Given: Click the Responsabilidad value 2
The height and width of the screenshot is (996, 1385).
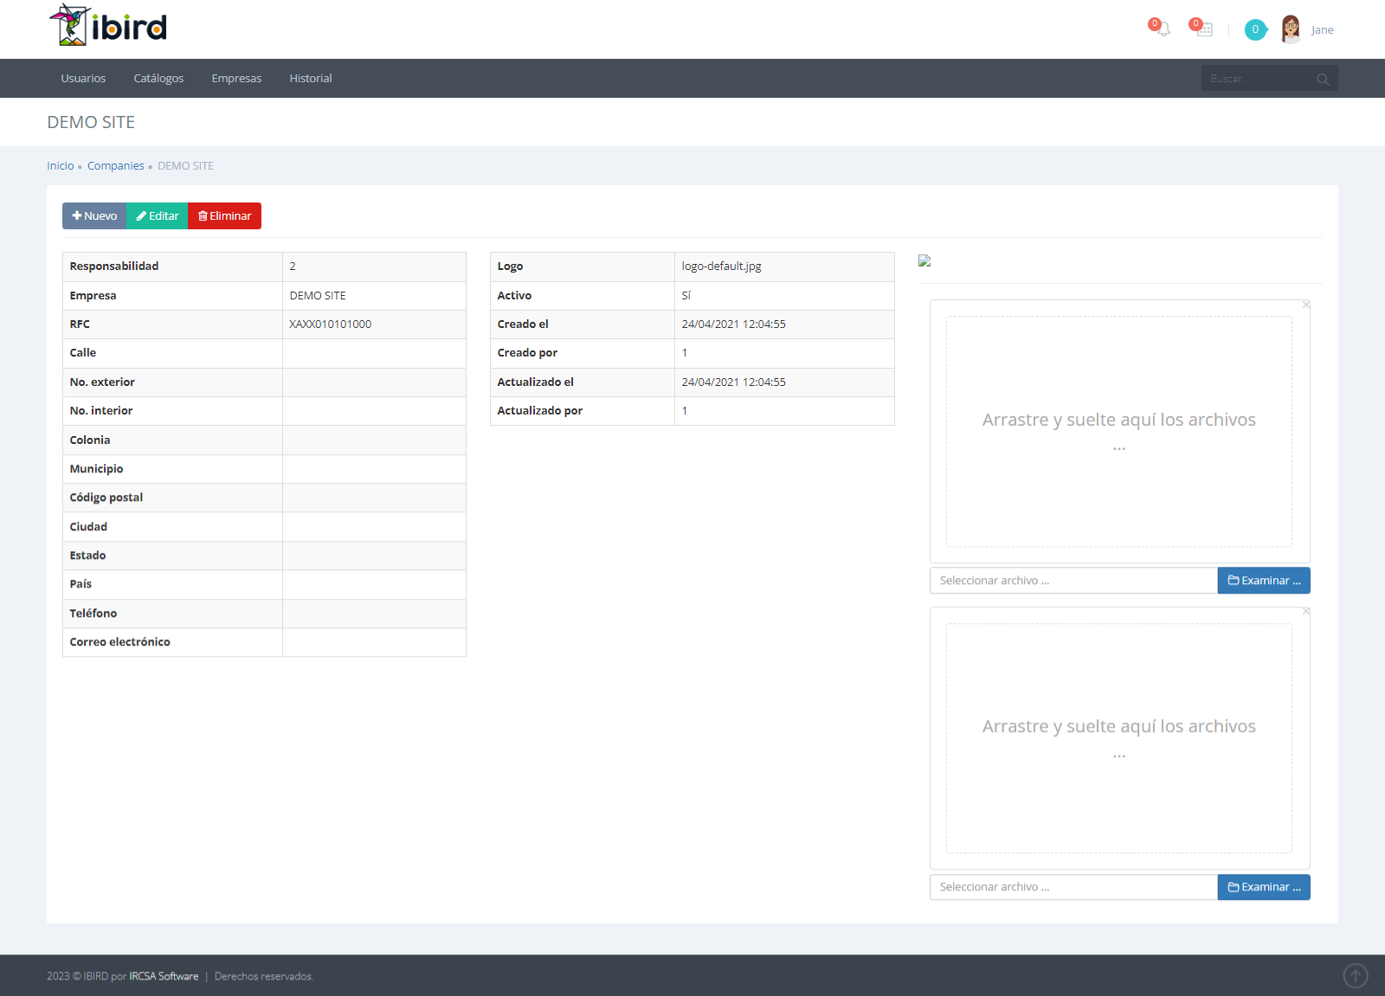Looking at the screenshot, I should pyautogui.click(x=293, y=266).
